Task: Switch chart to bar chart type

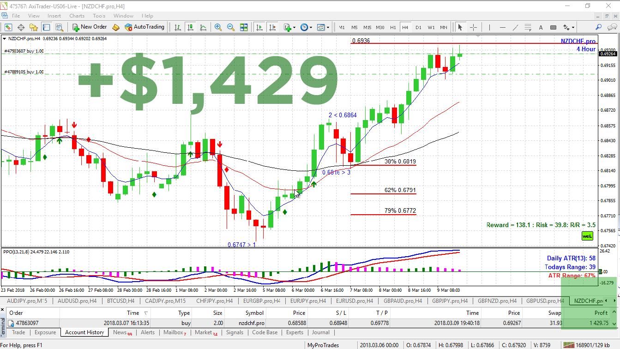Action: coord(177,27)
